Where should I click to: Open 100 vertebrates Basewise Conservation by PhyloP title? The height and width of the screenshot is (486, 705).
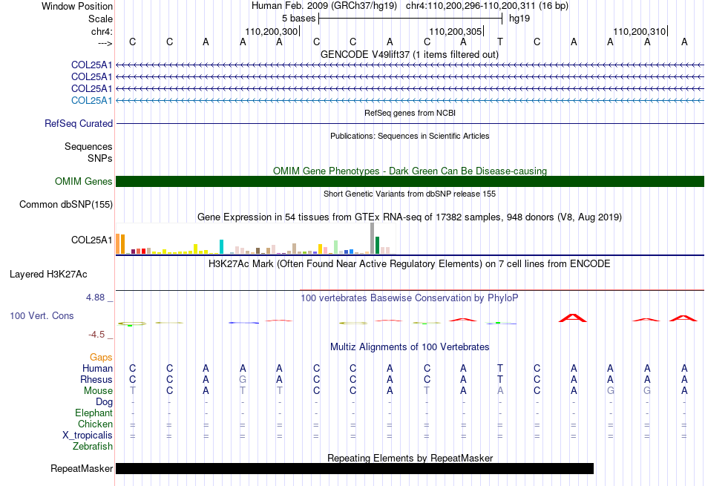[x=409, y=298]
